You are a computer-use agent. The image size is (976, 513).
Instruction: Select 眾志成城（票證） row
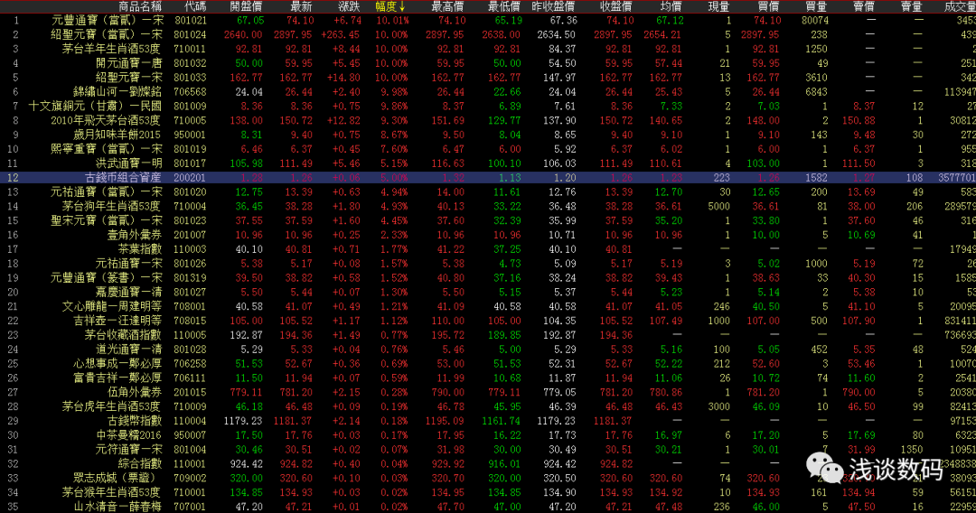(488, 478)
